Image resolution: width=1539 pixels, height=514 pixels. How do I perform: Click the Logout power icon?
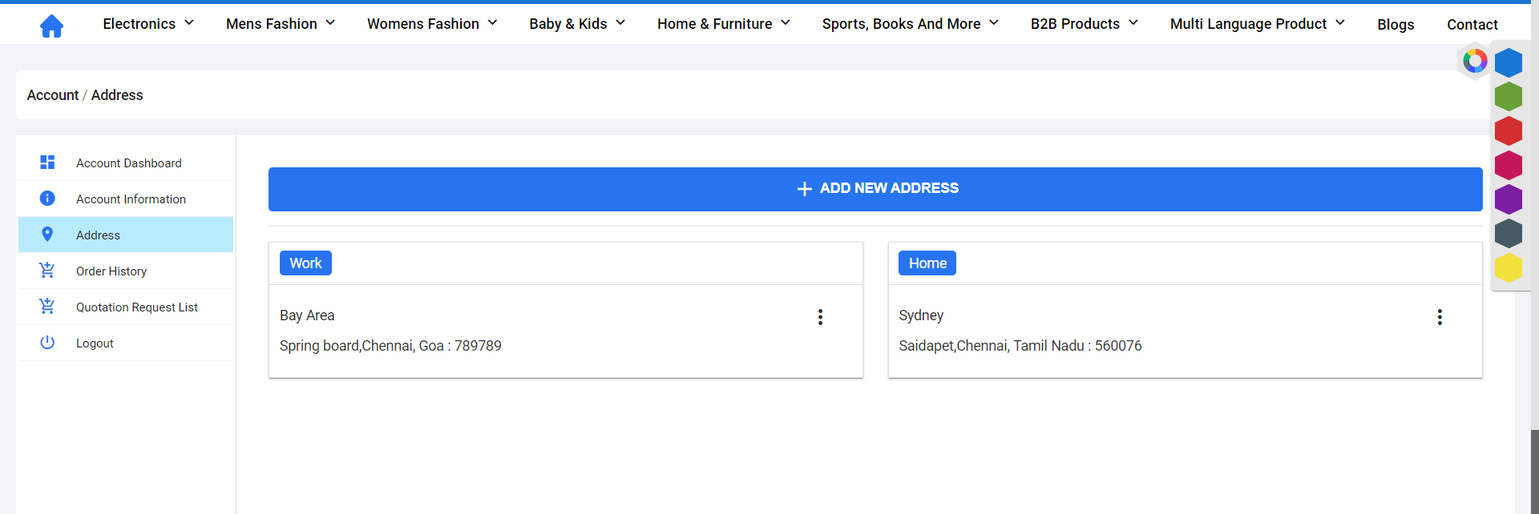click(x=47, y=343)
